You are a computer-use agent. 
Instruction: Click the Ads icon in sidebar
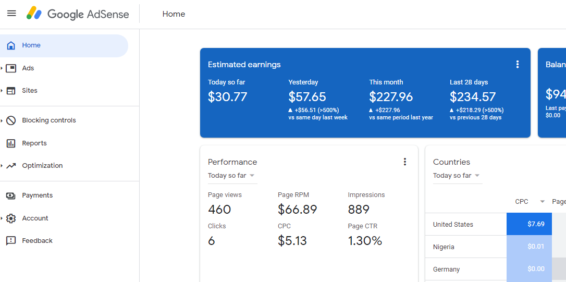click(11, 68)
